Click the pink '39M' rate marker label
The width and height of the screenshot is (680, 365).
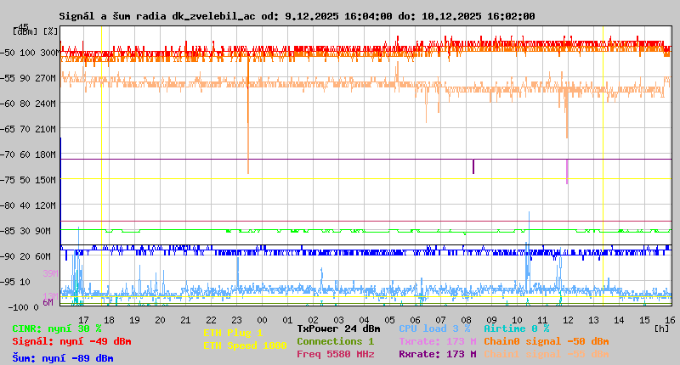(50, 273)
